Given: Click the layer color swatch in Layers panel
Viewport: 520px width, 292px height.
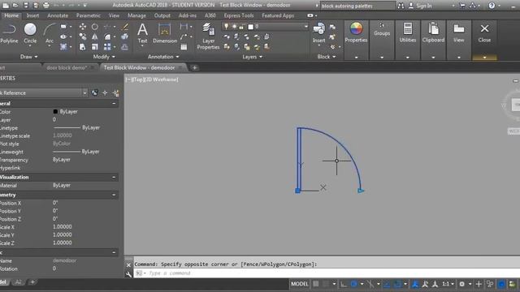Looking at the screenshot, I should (251, 27).
